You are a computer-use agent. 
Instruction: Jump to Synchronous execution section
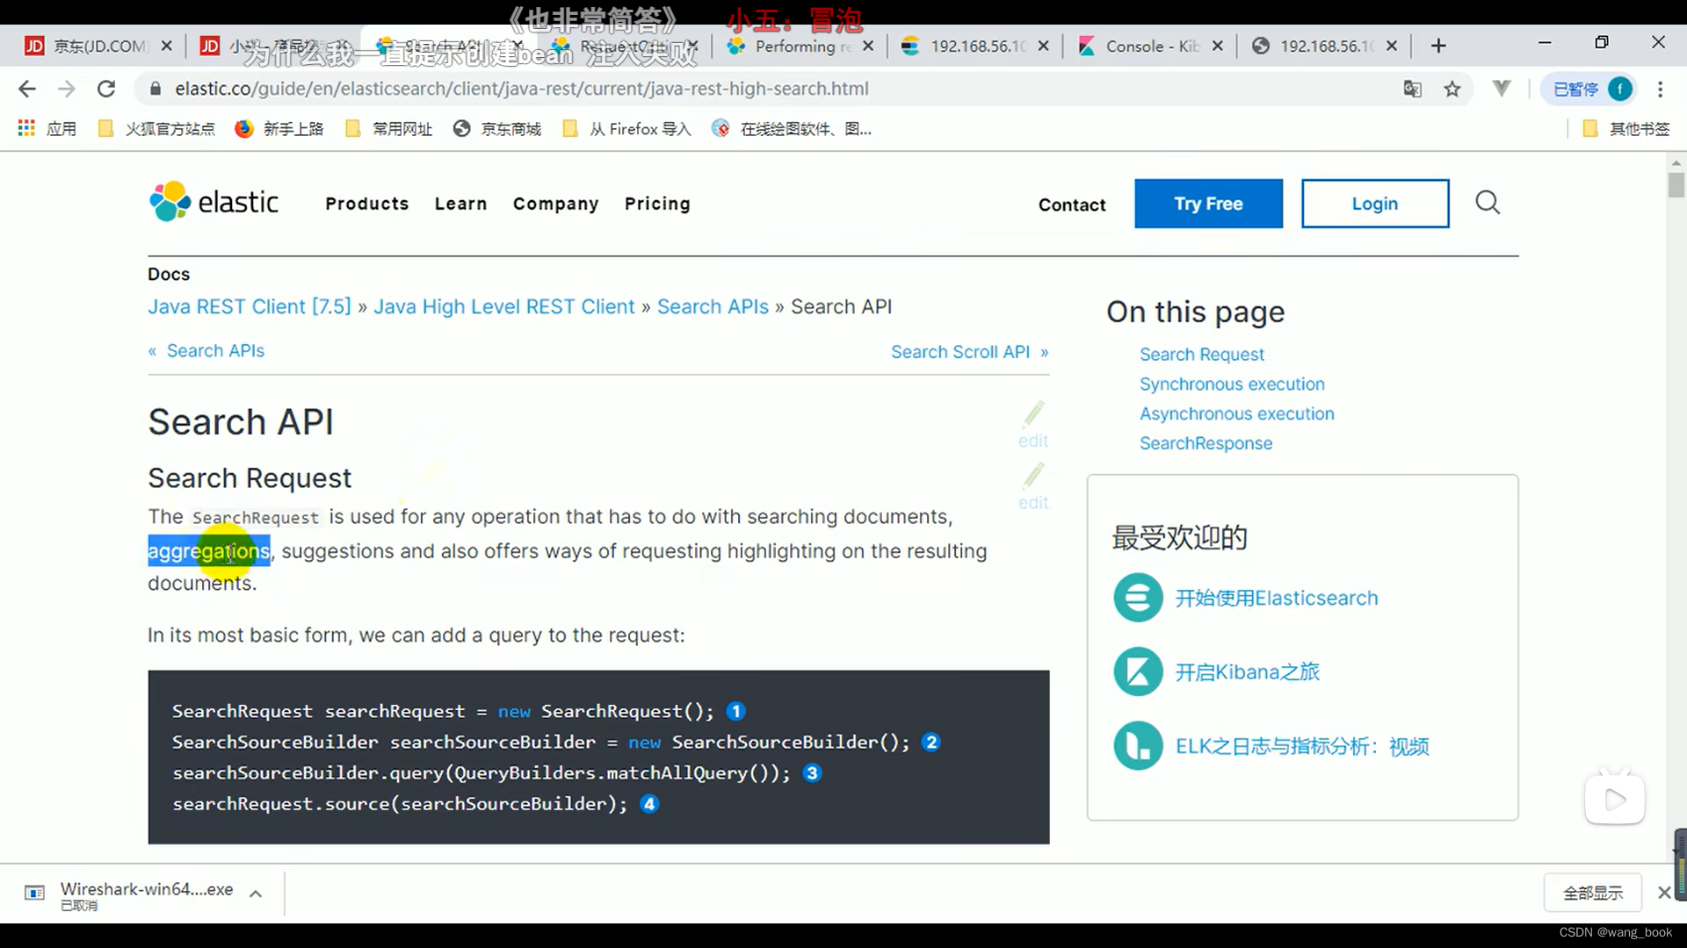pyautogui.click(x=1232, y=384)
